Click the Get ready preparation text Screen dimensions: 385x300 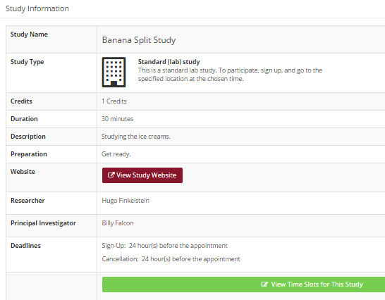(x=116, y=154)
